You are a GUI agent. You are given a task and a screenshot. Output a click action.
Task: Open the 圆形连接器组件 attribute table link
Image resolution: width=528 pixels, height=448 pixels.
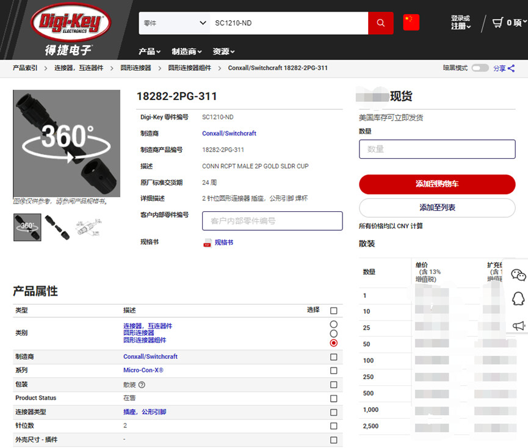(145, 340)
